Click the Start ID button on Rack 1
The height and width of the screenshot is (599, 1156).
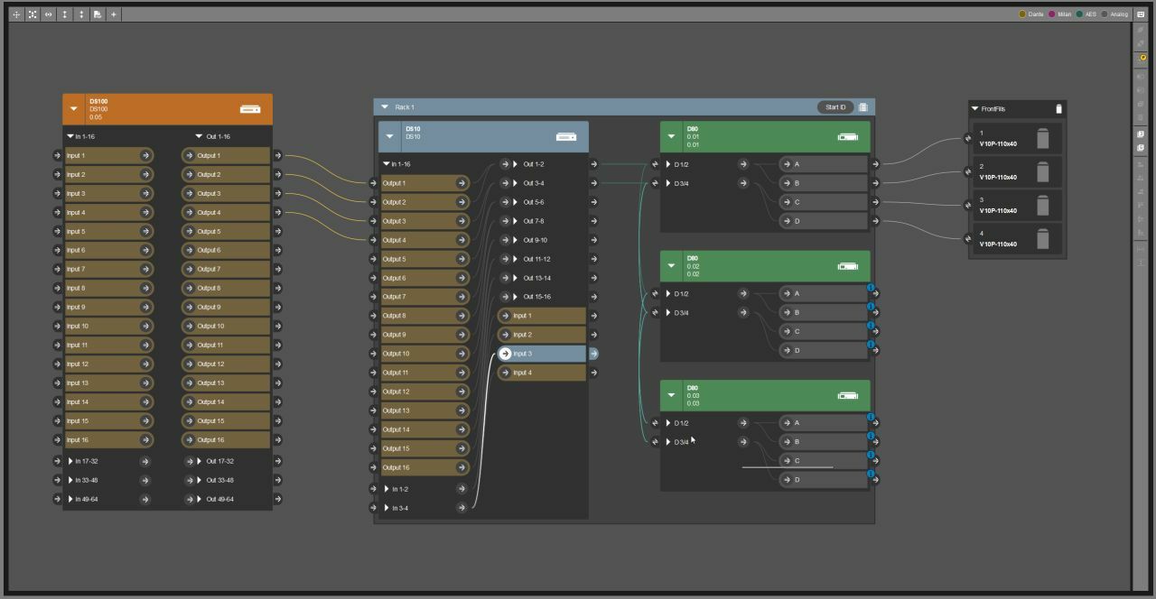tap(836, 106)
